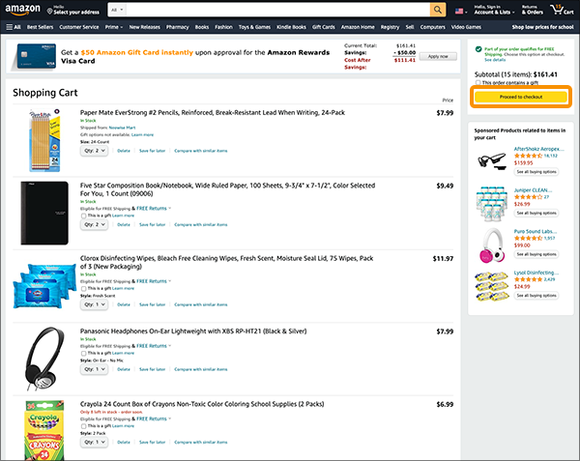Open Lysol Disinfecting sponsored product image
The width and height of the screenshot is (580, 461).
coord(492,286)
